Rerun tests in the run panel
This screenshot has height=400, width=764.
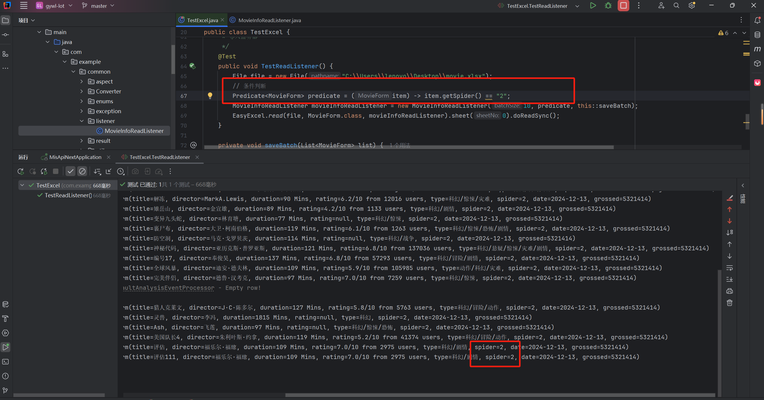(21, 171)
